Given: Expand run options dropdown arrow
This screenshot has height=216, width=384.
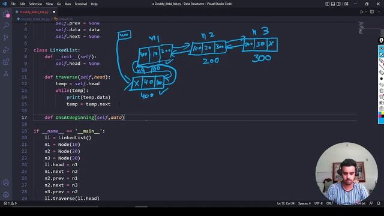Looking at the screenshot, I should 366,12.
